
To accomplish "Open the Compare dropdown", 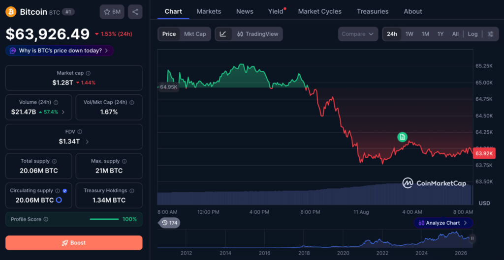I will (358, 34).
